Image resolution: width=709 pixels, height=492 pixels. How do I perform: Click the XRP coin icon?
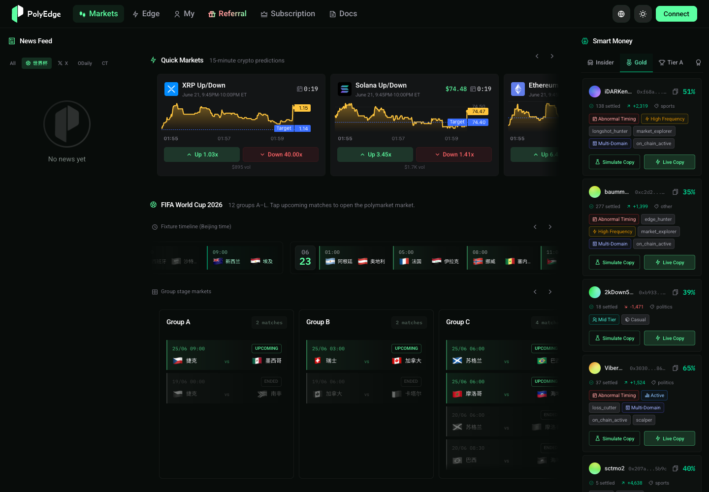click(171, 89)
